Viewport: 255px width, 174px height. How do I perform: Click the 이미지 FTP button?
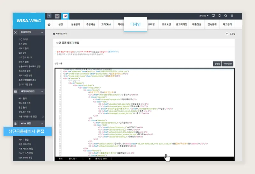pyautogui.click(x=228, y=64)
